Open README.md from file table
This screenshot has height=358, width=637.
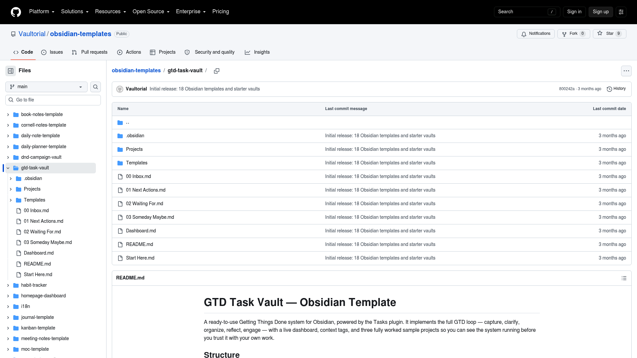pos(139,245)
